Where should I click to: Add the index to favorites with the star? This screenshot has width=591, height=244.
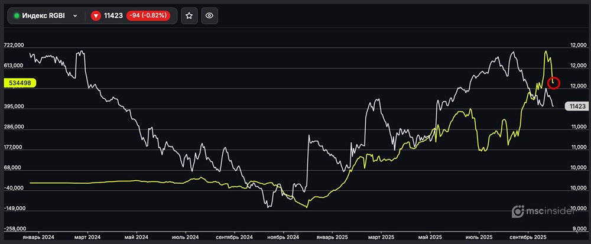189,16
